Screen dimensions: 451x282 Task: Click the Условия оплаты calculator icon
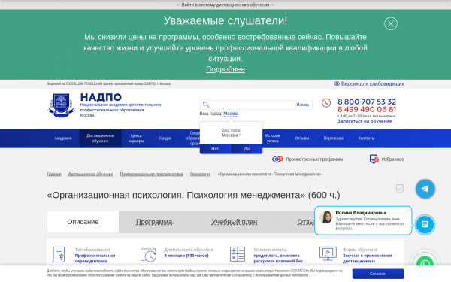[x=238, y=254]
